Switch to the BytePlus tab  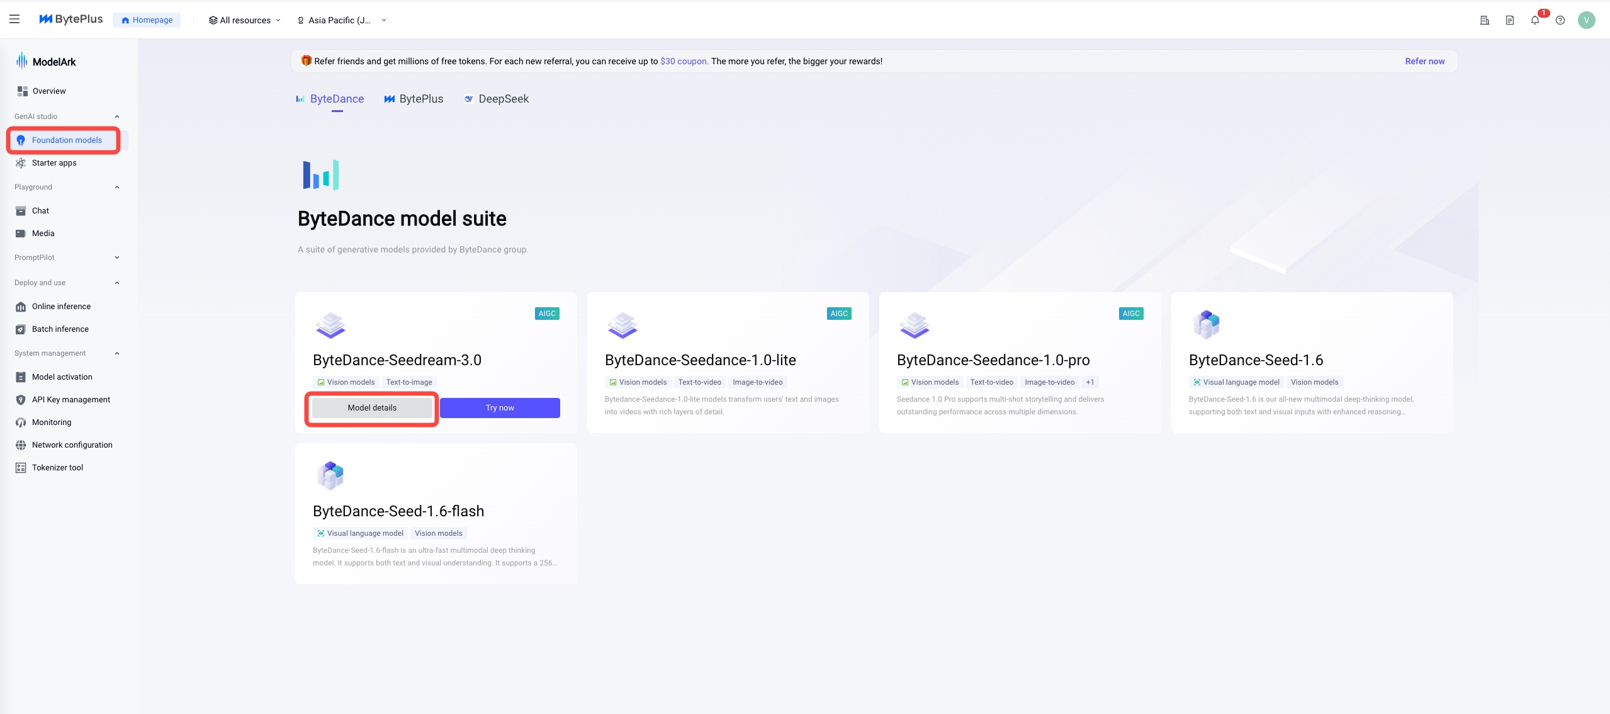pyautogui.click(x=414, y=99)
